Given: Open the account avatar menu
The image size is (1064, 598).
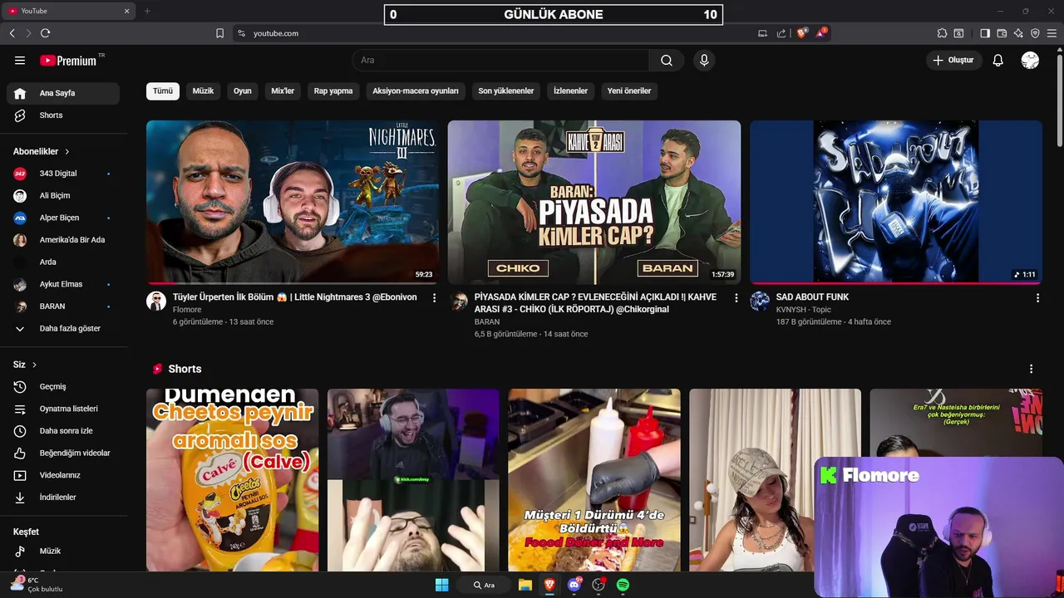Looking at the screenshot, I should pos(1030,61).
